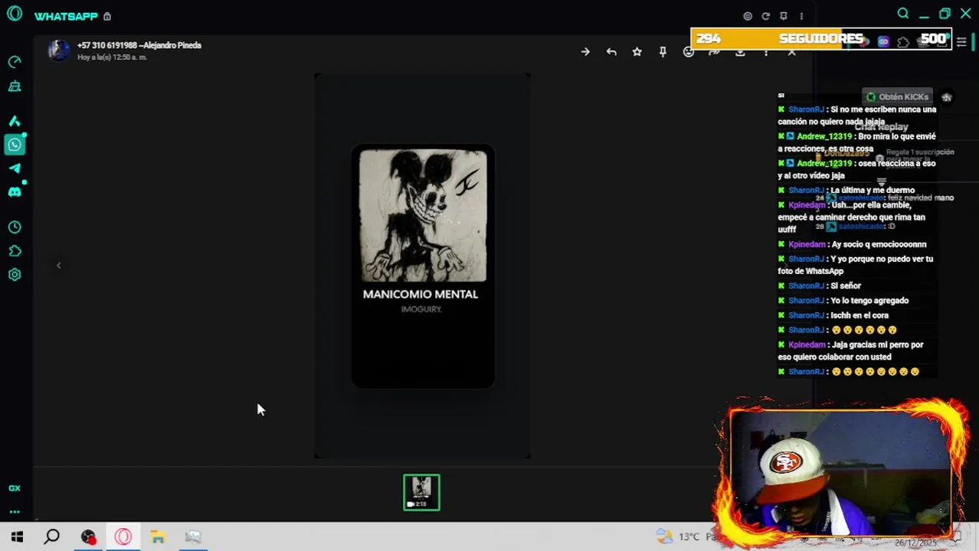
Task: Open Opera GX from the taskbar
Action: pyautogui.click(x=123, y=537)
